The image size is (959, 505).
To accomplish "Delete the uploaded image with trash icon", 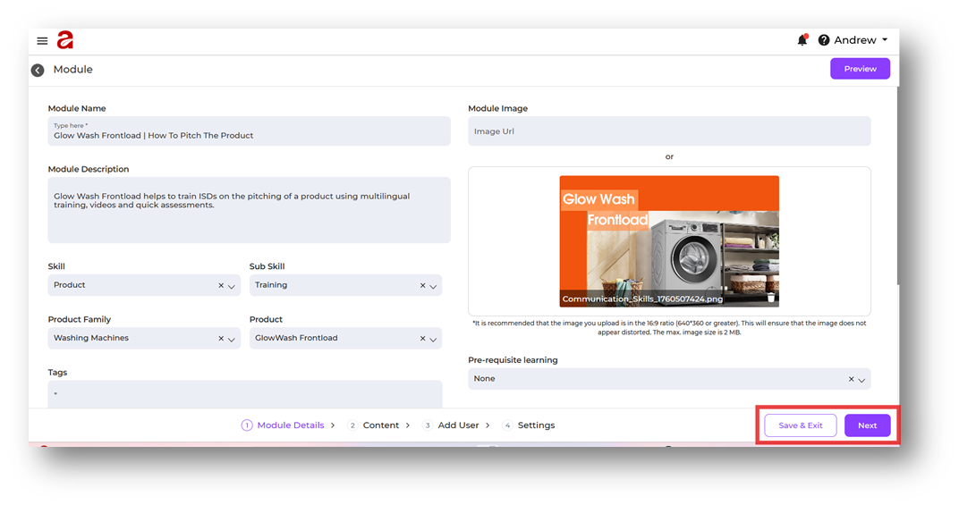I will [771, 299].
